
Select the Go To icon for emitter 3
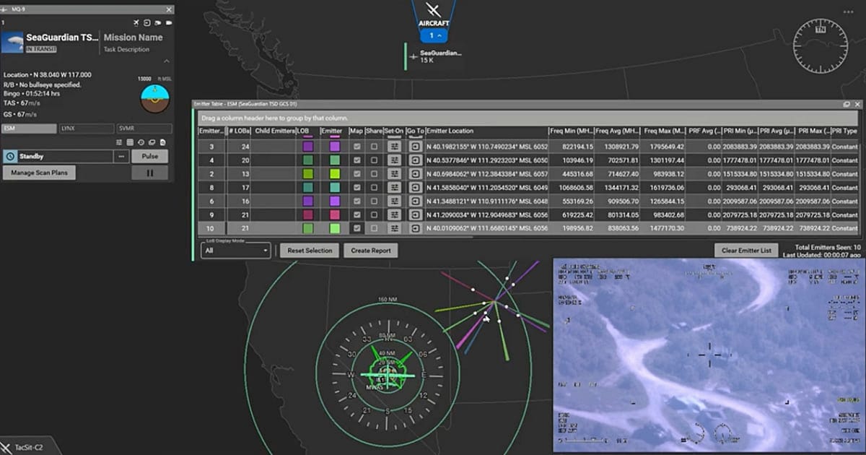point(415,147)
